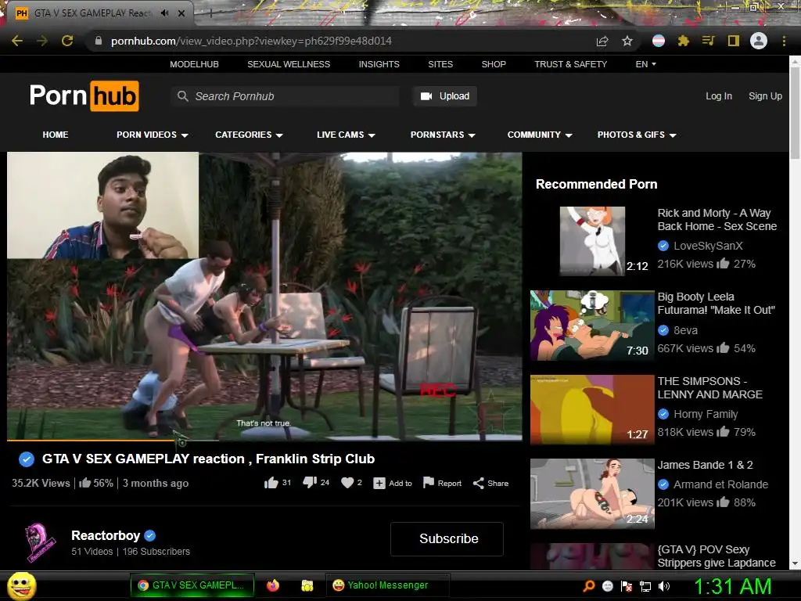
Task: Click the Subscribe button
Action: tap(447, 538)
